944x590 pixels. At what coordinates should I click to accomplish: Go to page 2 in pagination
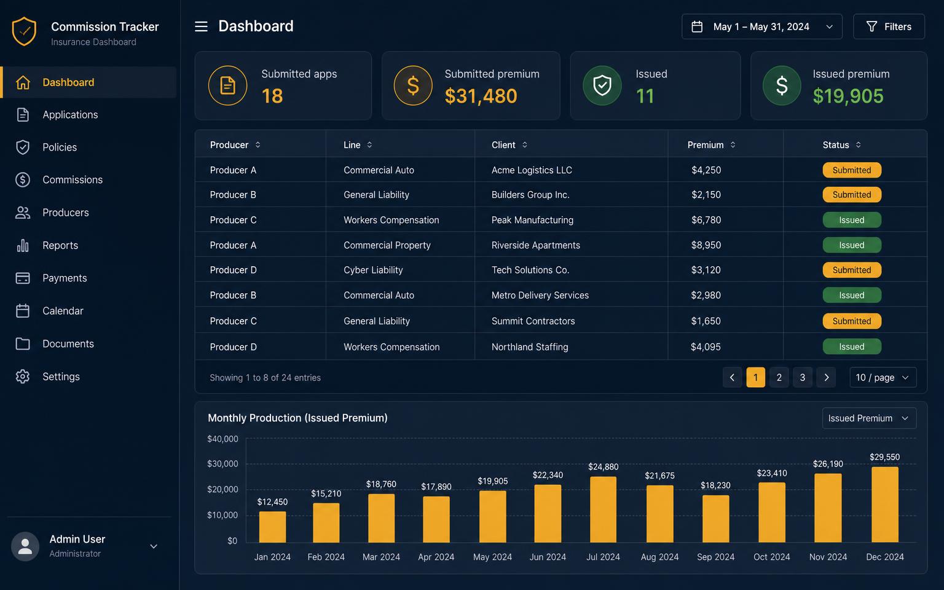click(779, 377)
